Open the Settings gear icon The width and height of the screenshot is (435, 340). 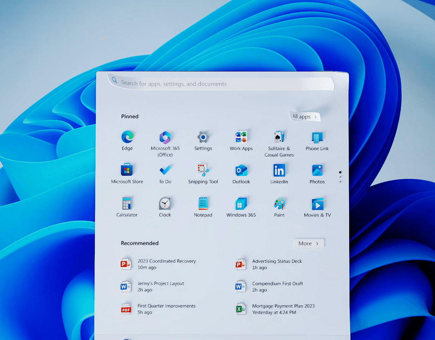tap(203, 137)
